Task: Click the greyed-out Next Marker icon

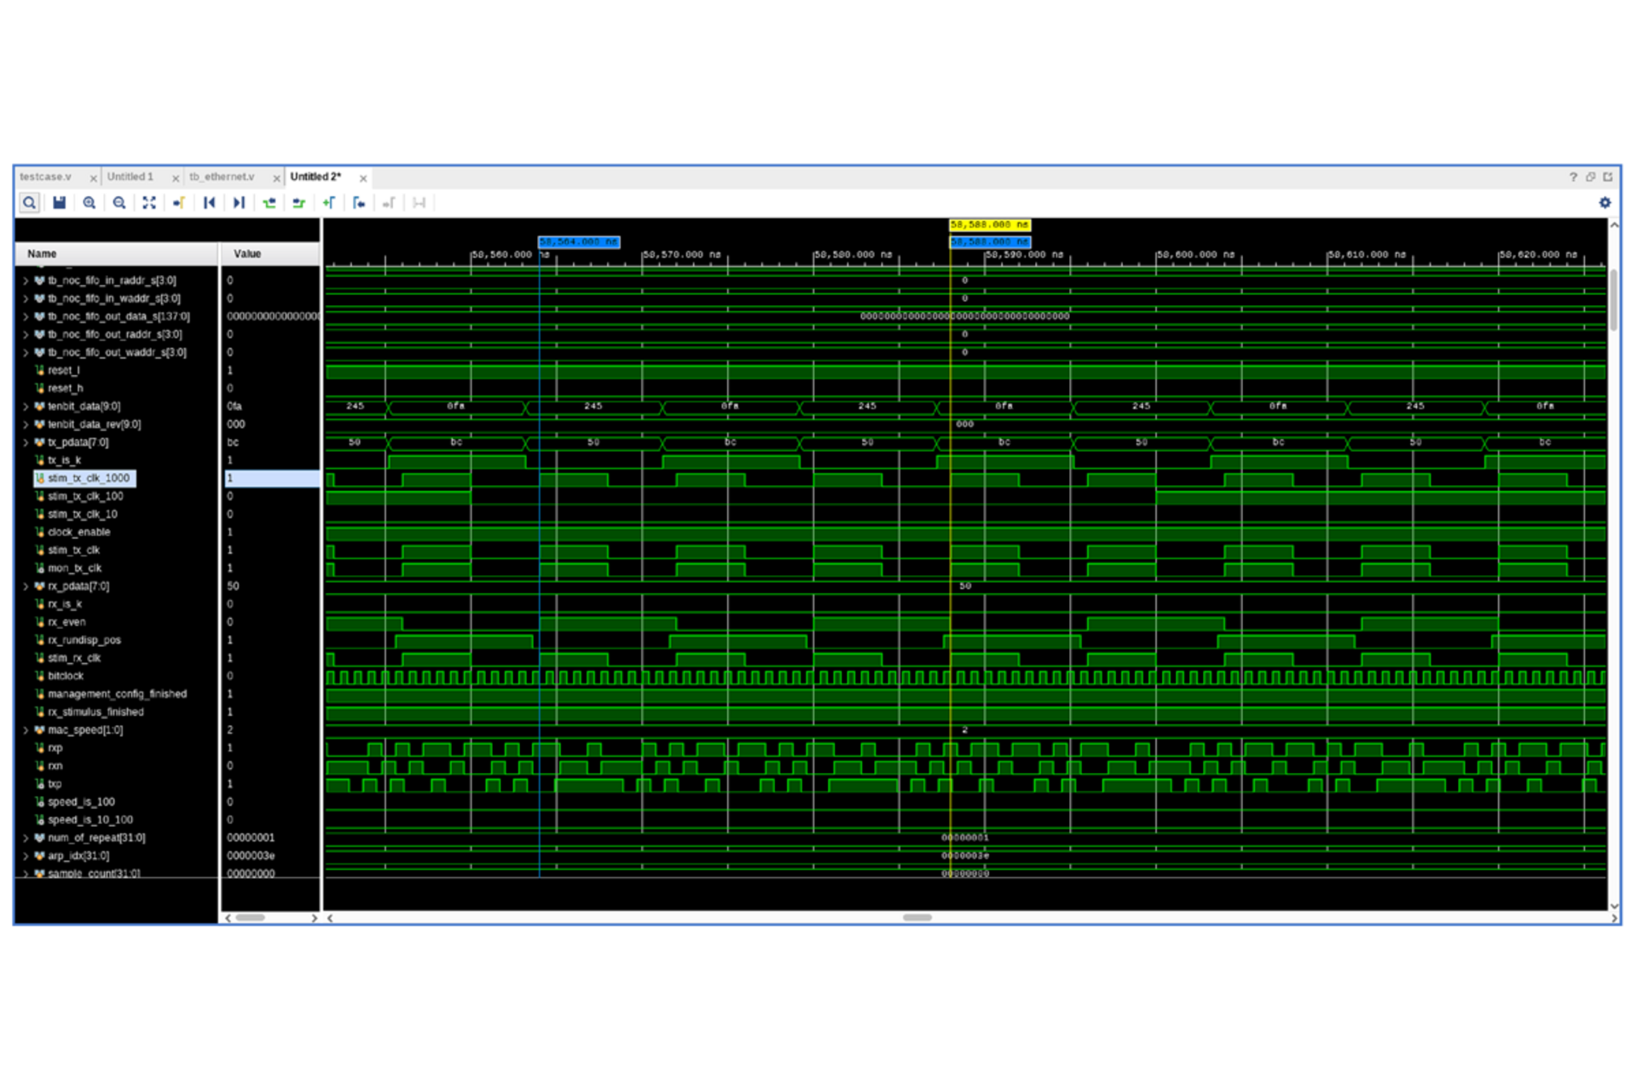Action: (389, 203)
